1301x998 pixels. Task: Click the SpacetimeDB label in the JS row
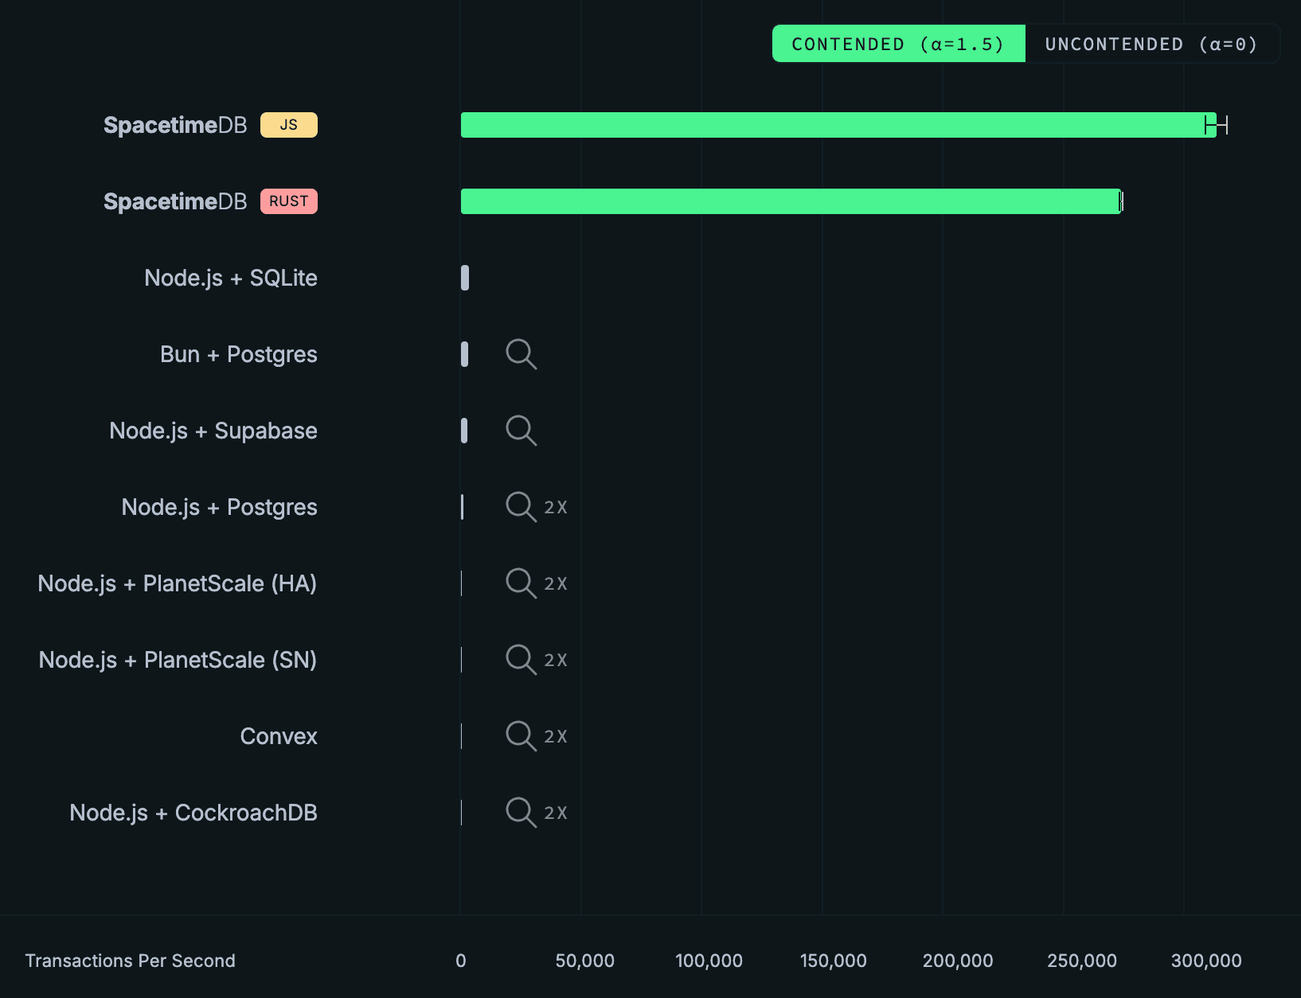(x=175, y=125)
